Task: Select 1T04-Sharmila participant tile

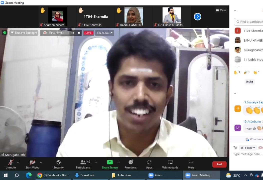Action: [x=96, y=17]
